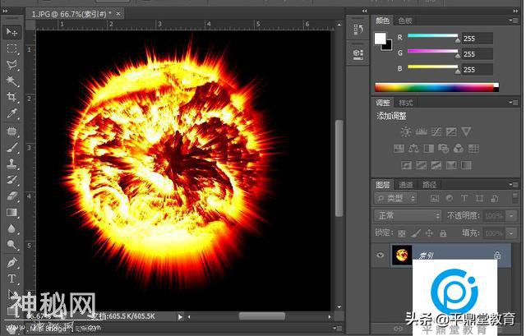Add a Color Balance scales adjustment

tap(413, 148)
